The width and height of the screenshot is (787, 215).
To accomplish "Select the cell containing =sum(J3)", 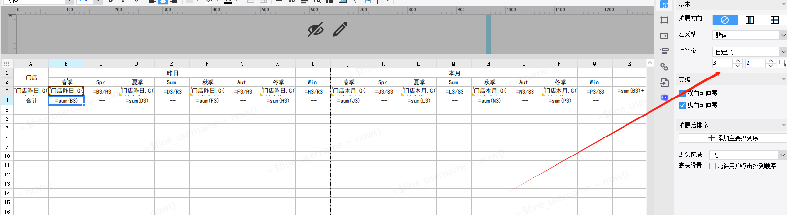I will click(x=348, y=100).
